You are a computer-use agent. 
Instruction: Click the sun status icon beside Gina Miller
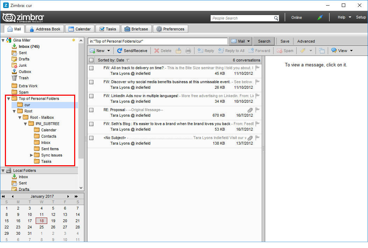pyautogui.click(x=74, y=40)
